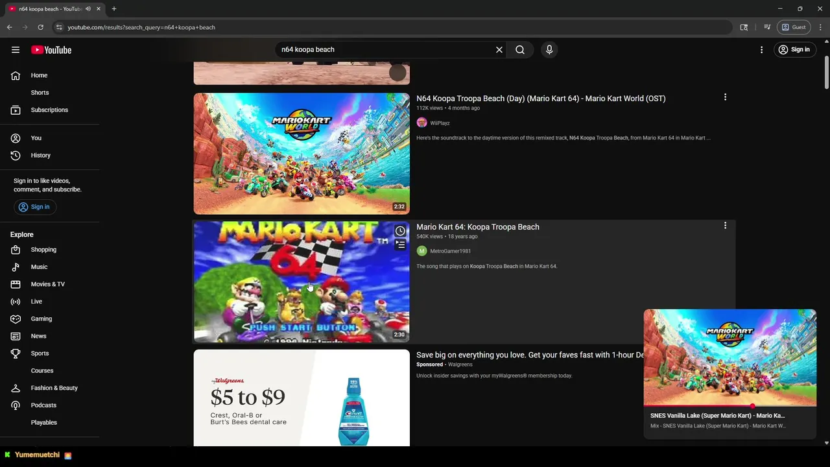The image size is (830, 467).
Task: Open the Guest profile menu
Action: click(x=794, y=27)
